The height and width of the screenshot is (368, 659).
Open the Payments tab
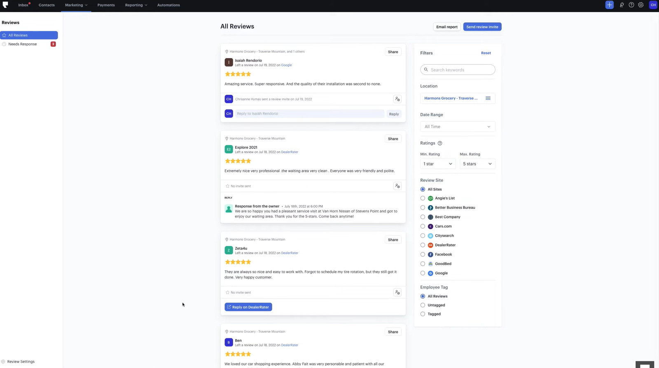[x=106, y=5]
